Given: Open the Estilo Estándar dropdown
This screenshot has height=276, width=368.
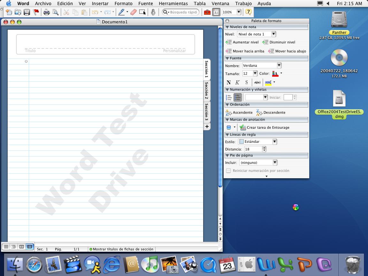Looking at the screenshot, I should click(275, 142).
